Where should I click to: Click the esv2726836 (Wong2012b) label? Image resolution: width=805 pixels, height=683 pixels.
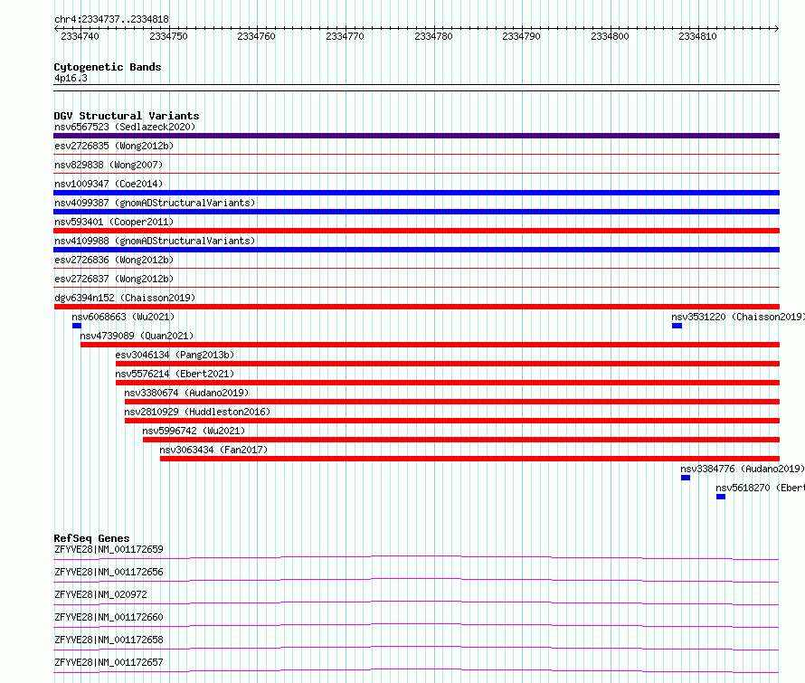(x=114, y=260)
